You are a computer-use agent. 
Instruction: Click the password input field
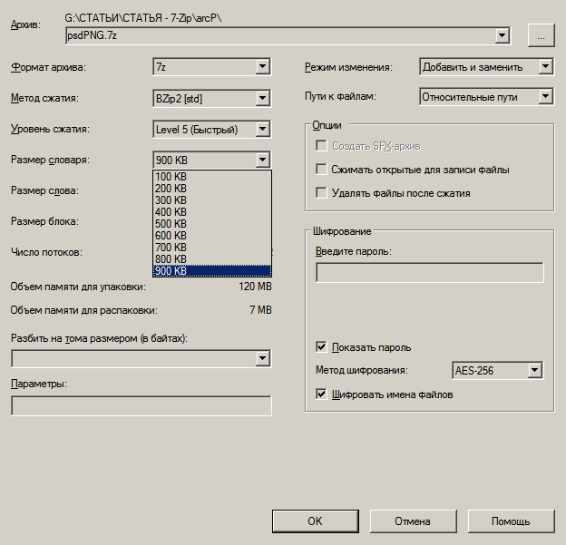(x=430, y=272)
